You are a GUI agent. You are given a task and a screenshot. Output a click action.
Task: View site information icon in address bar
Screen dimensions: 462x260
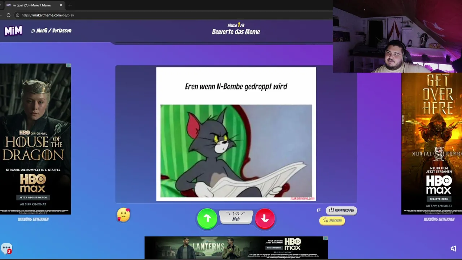[x=17, y=15]
